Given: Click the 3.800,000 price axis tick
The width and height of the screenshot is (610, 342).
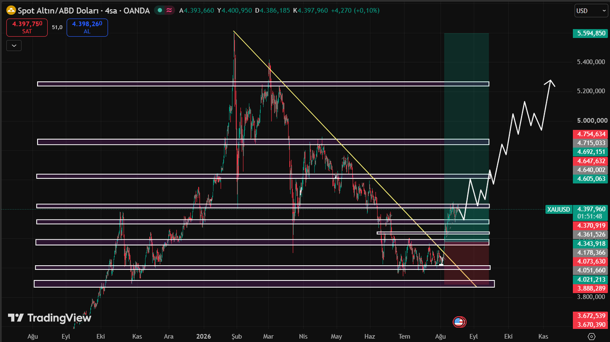Looking at the screenshot, I should pyautogui.click(x=590, y=297).
